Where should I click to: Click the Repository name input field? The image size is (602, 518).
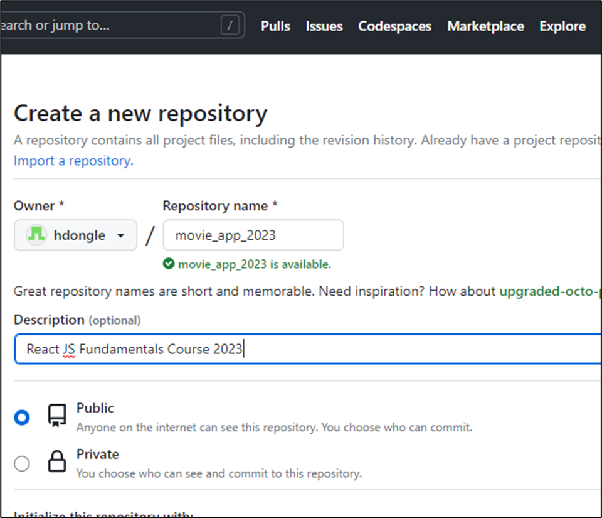tap(253, 235)
